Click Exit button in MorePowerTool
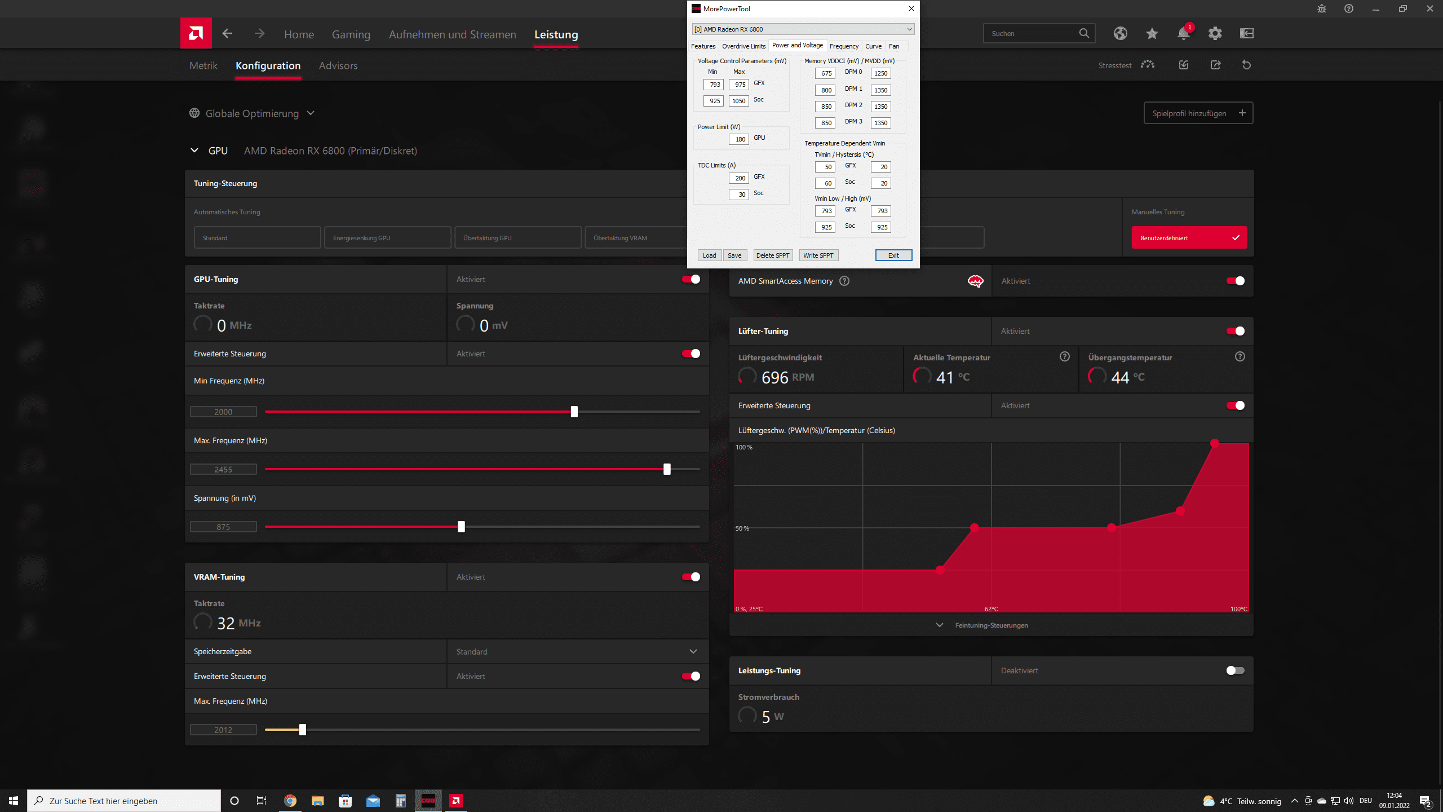Image resolution: width=1443 pixels, height=812 pixels. click(x=893, y=255)
